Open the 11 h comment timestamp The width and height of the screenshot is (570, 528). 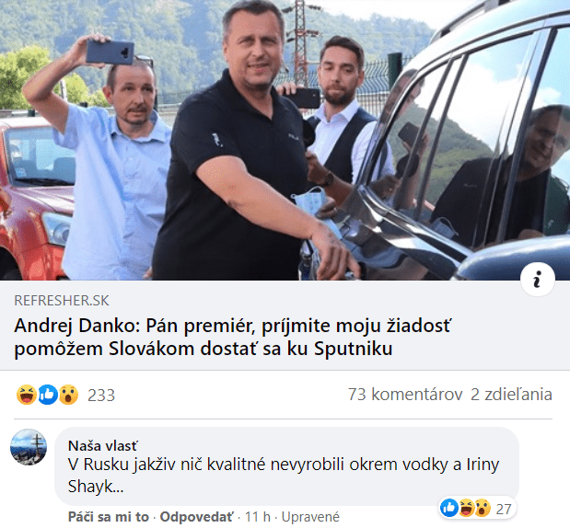pyautogui.click(x=257, y=517)
